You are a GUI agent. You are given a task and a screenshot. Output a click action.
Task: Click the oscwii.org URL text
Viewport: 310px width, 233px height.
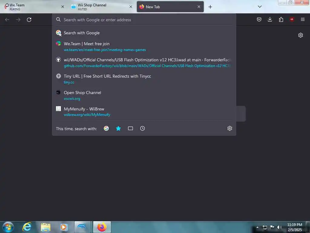pyautogui.click(x=72, y=99)
